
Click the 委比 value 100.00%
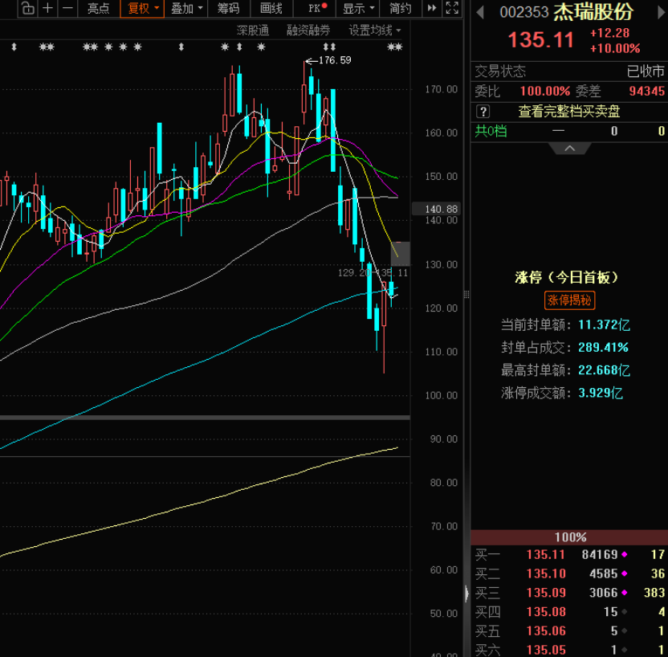pyautogui.click(x=545, y=92)
